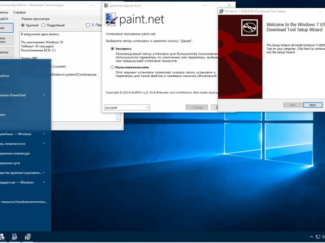Open the русский language dropdown

127,107
